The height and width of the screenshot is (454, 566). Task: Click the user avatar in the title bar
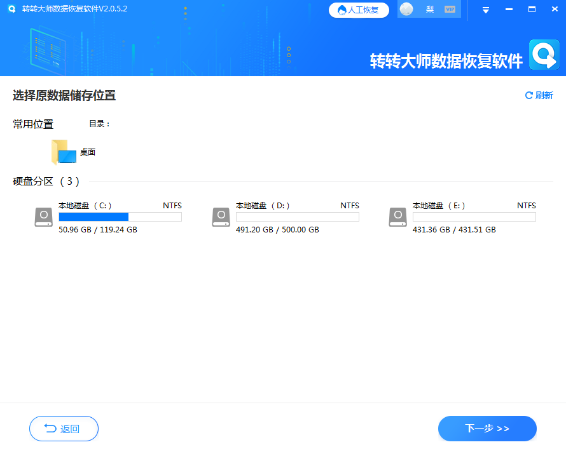tap(406, 10)
